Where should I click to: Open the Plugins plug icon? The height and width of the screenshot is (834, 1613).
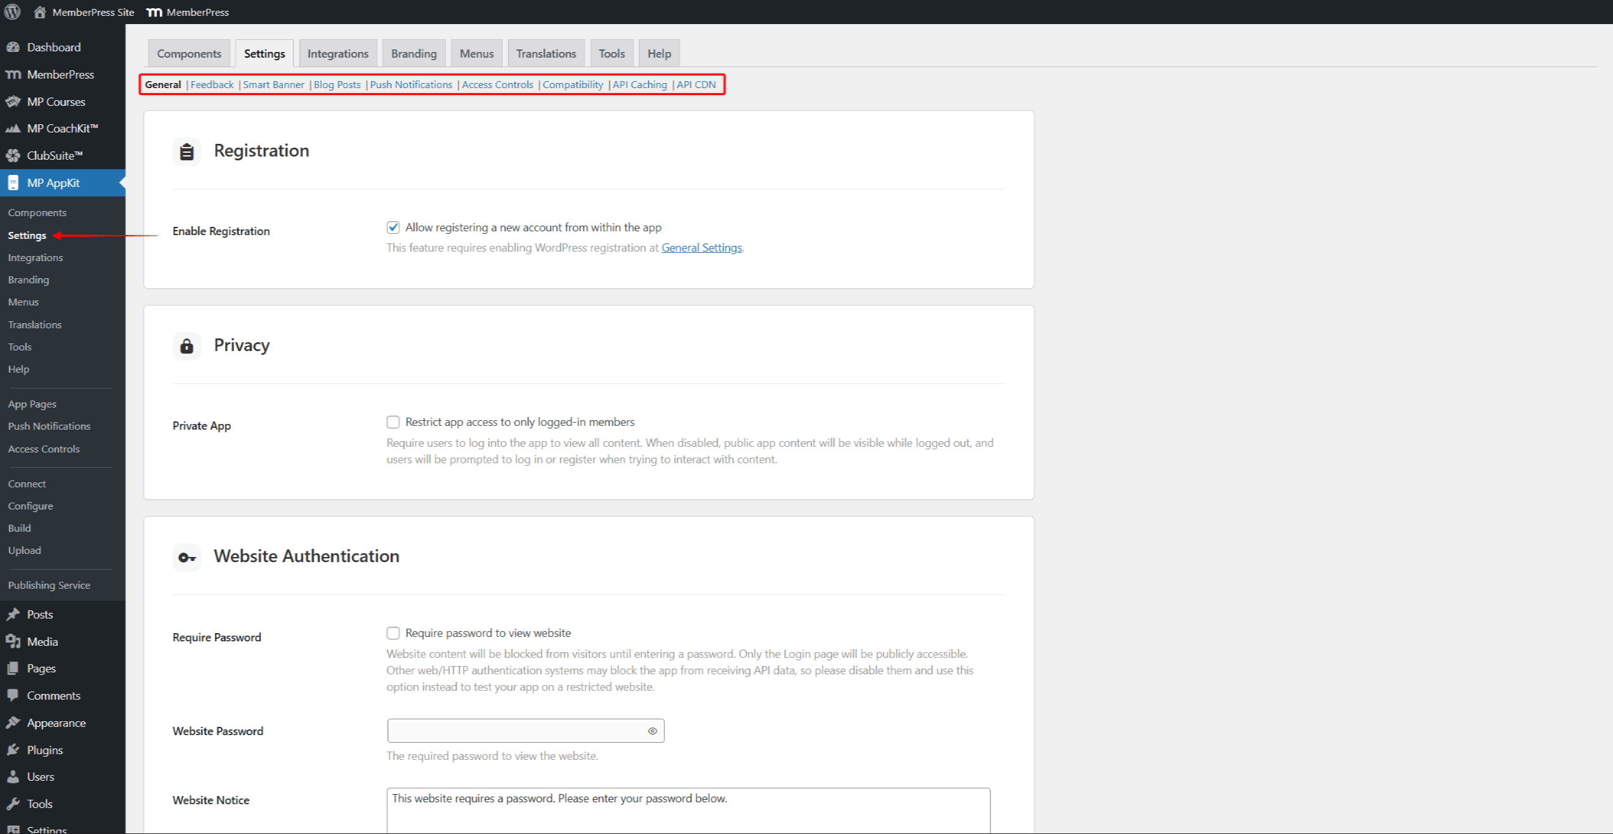tap(13, 750)
